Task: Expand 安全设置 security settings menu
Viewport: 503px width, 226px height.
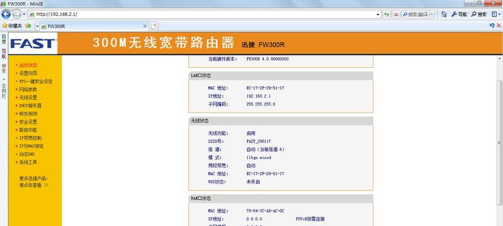Action: (28, 122)
